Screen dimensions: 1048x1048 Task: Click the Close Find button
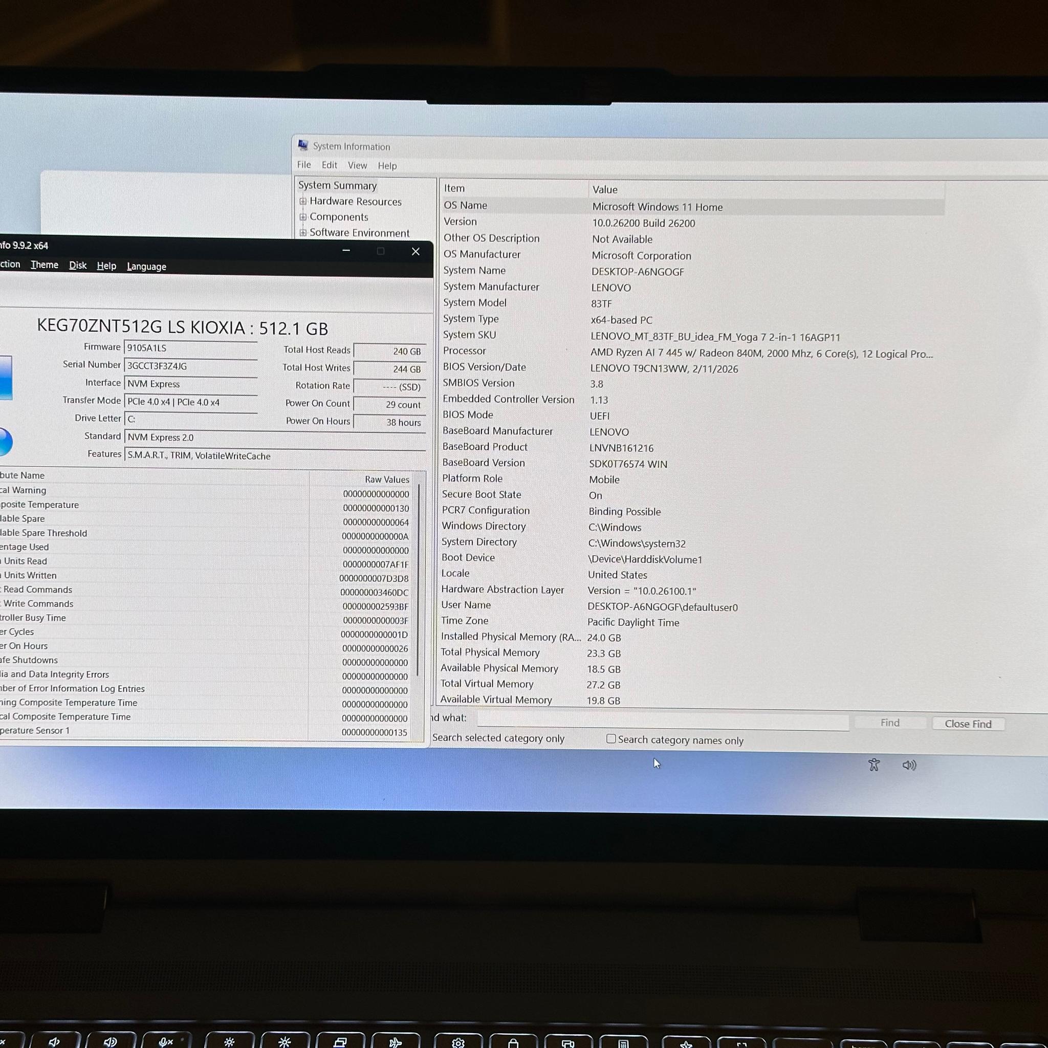968,724
